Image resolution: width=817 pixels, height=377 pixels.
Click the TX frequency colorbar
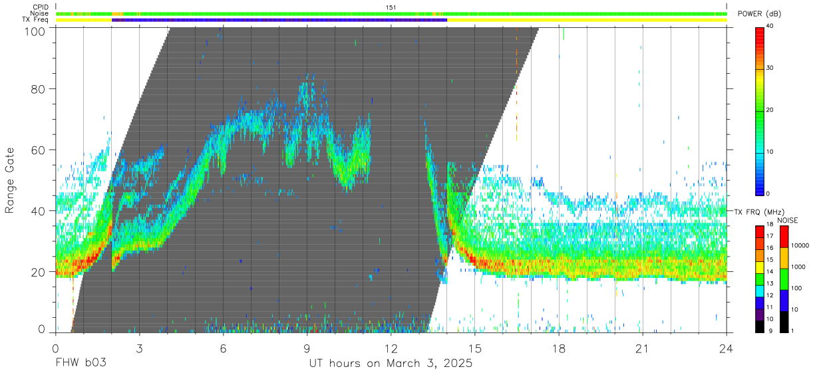pyautogui.click(x=760, y=279)
